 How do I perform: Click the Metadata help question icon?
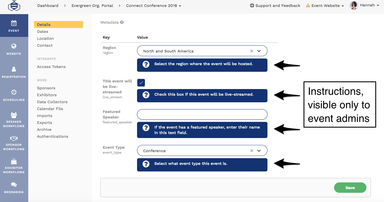pyautogui.click(x=122, y=22)
